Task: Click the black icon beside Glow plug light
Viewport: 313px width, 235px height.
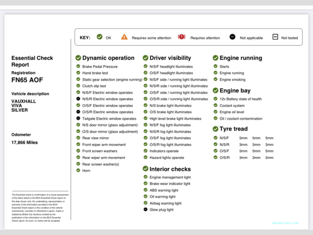Action: click(145, 210)
